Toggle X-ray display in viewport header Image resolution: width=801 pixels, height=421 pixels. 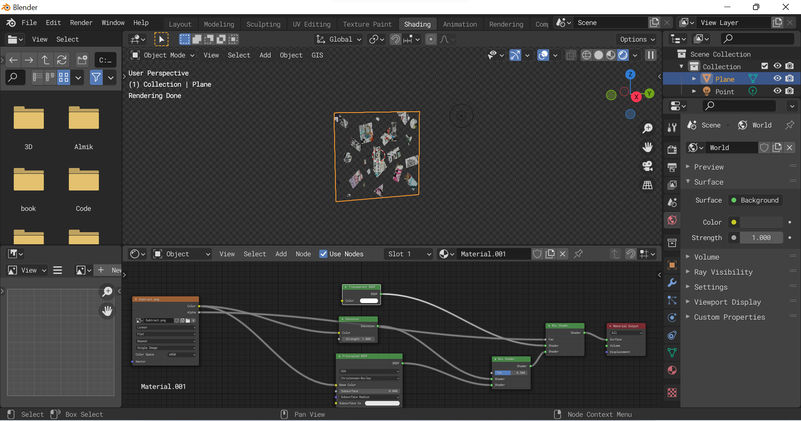click(571, 55)
